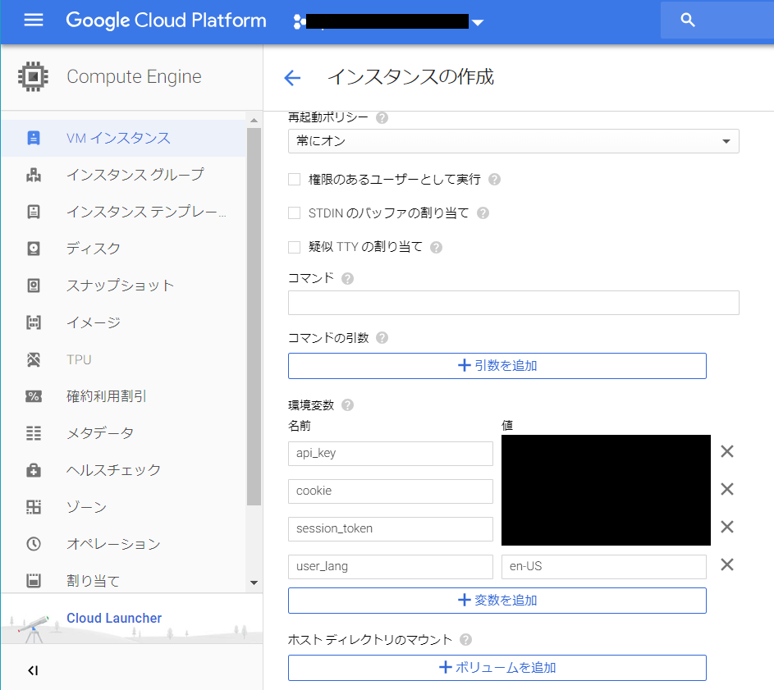Open the project selector dropdown

click(x=478, y=23)
